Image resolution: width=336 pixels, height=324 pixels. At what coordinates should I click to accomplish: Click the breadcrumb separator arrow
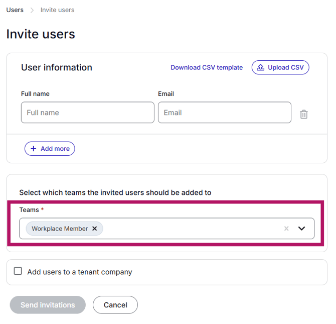point(32,10)
